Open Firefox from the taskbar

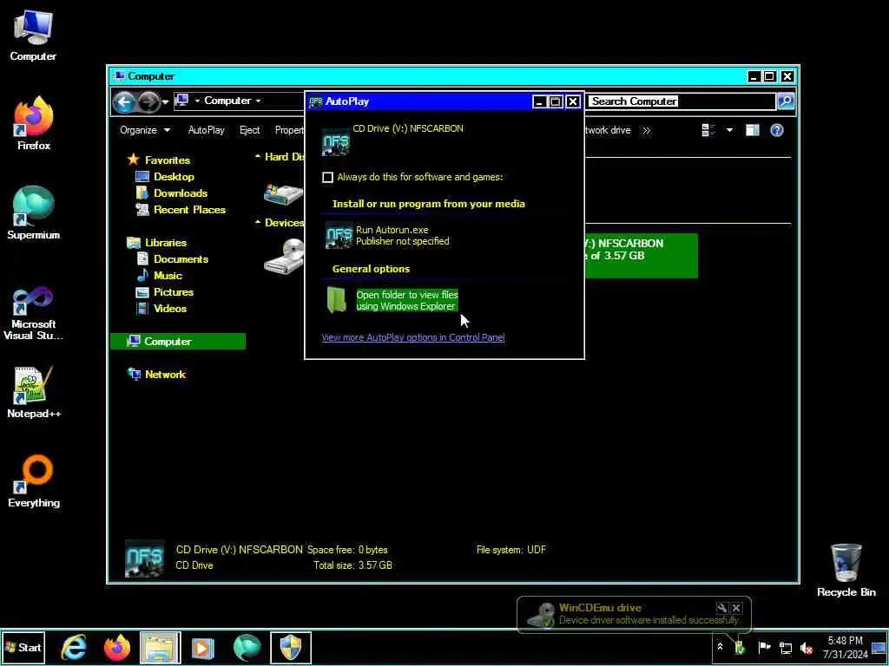pyautogui.click(x=117, y=648)
